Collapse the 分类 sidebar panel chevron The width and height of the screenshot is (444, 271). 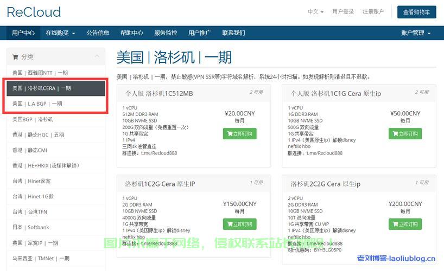tap(97, 56)
